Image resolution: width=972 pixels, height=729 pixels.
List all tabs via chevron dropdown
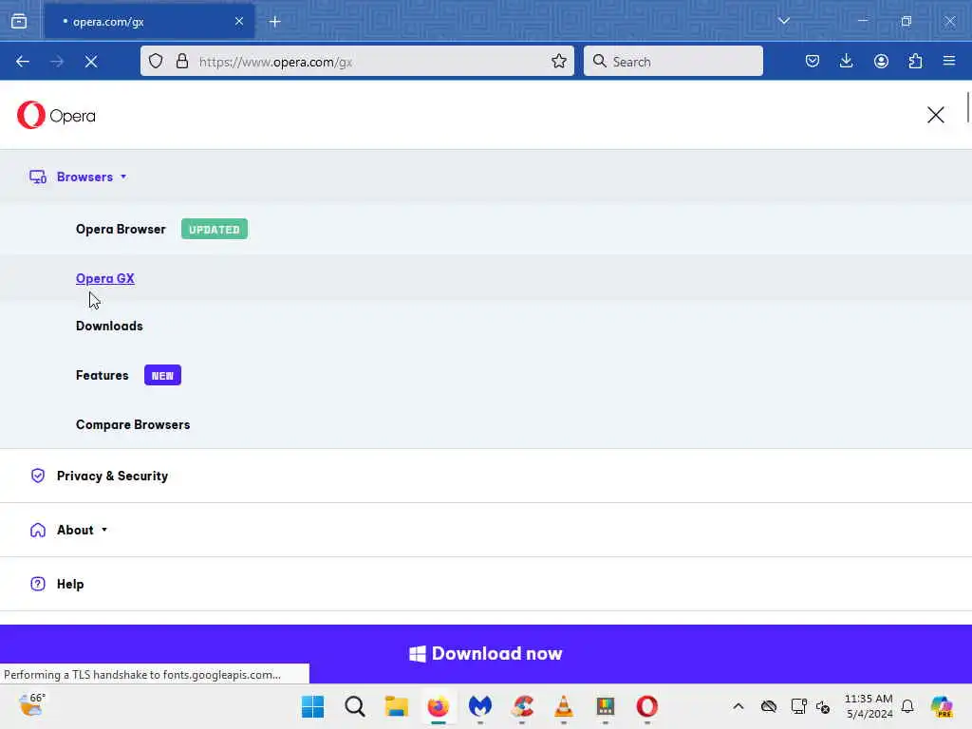783,21
